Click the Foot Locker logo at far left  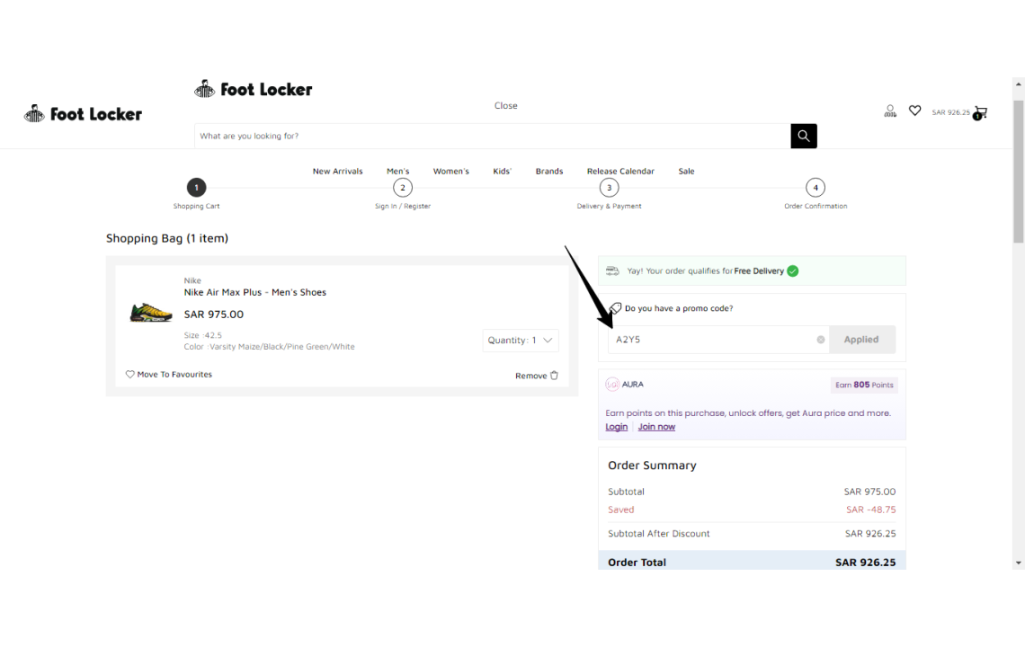(x=83, y=114)
